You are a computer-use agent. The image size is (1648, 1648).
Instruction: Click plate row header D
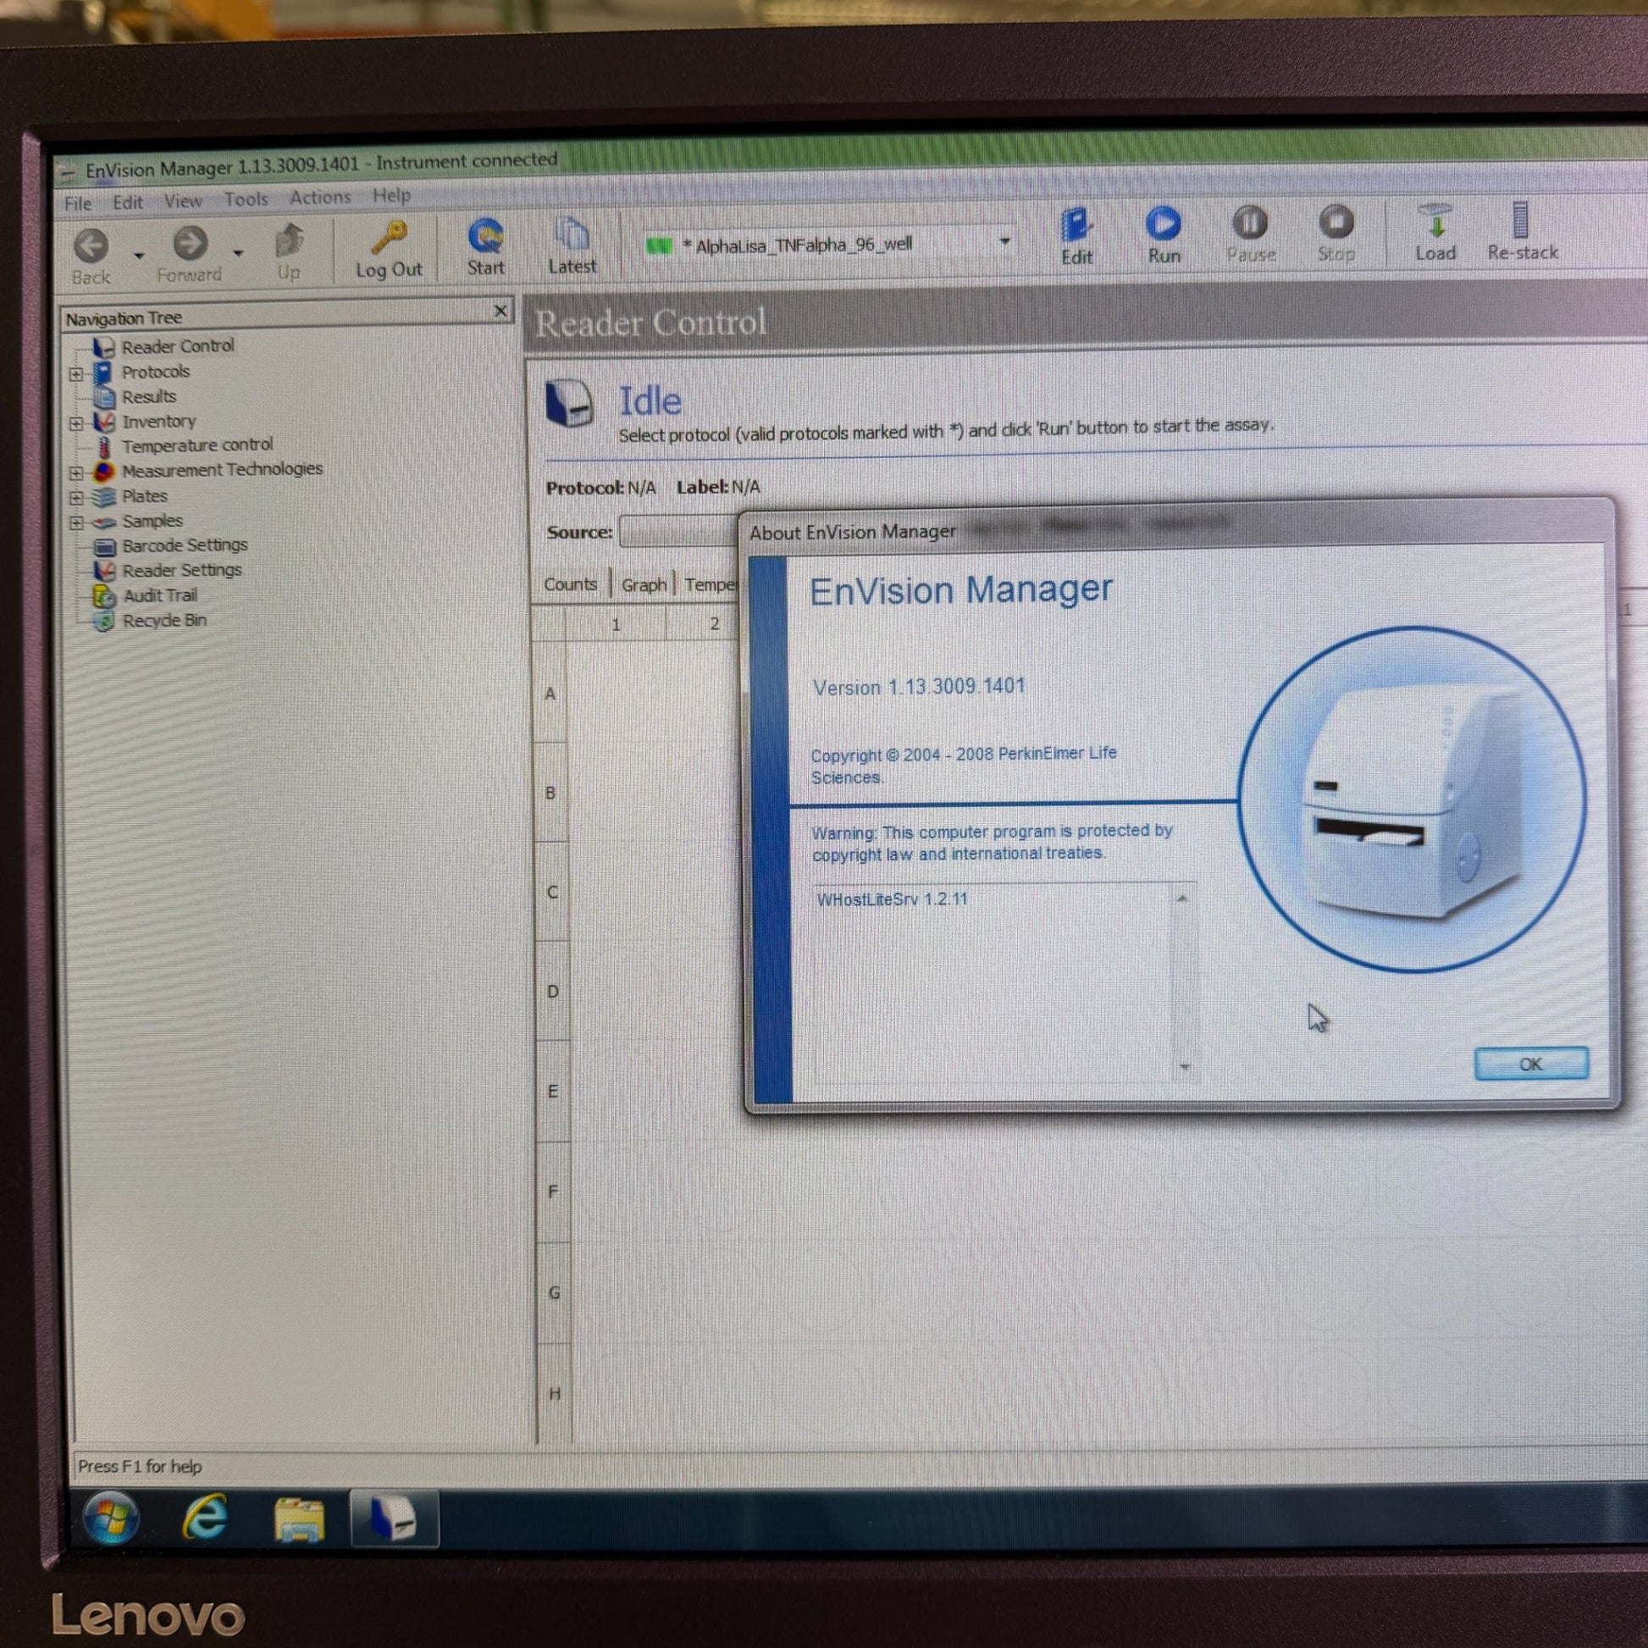click(553, 992)
